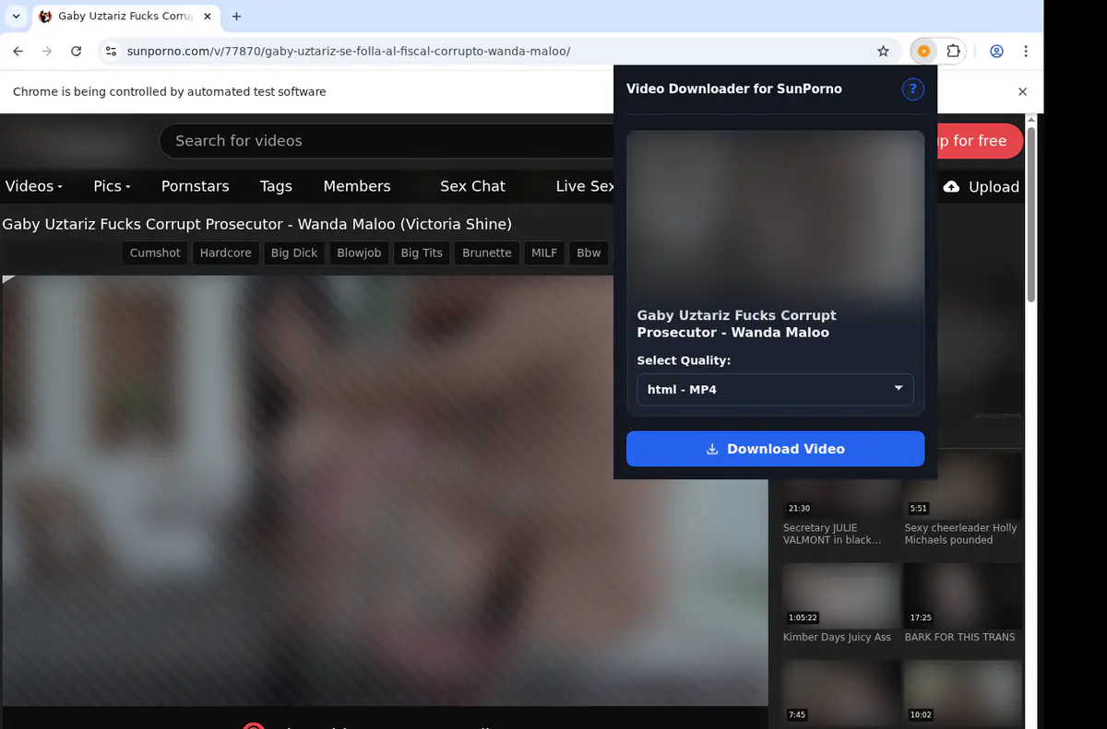Select the active browser tab
This screenshot has height=729, width=1107.
coord(125,16)
